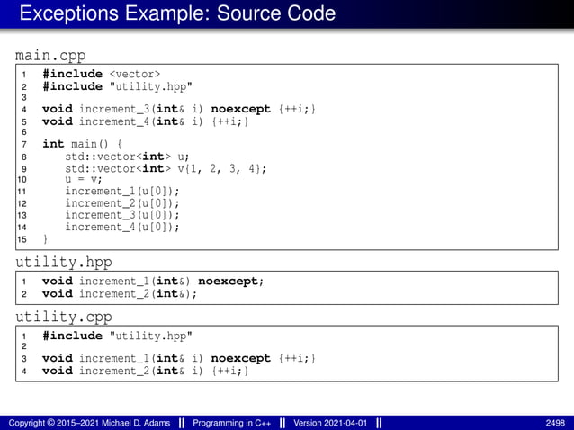Click increment_1 noexcept definition in utility.cpp
The image size is (574, 430).
179,358
